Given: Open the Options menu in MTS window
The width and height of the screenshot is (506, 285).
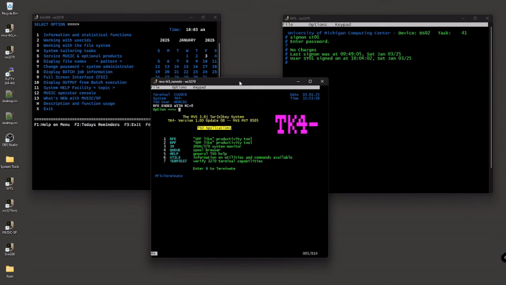Looking at the screenshot, I should pos(318,25).
